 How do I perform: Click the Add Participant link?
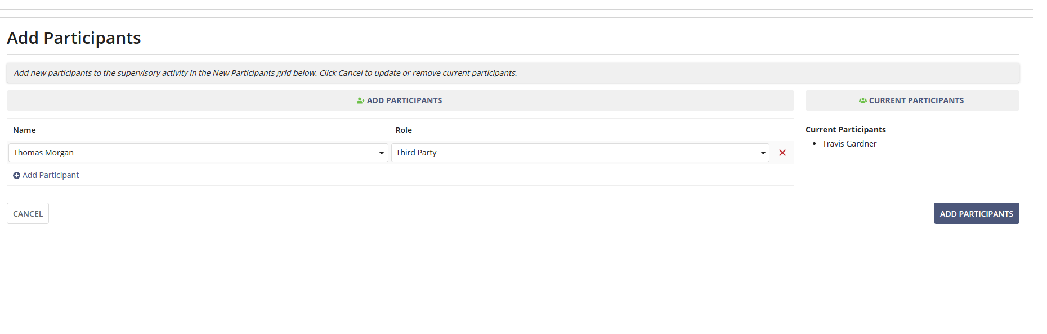(51, 175)
